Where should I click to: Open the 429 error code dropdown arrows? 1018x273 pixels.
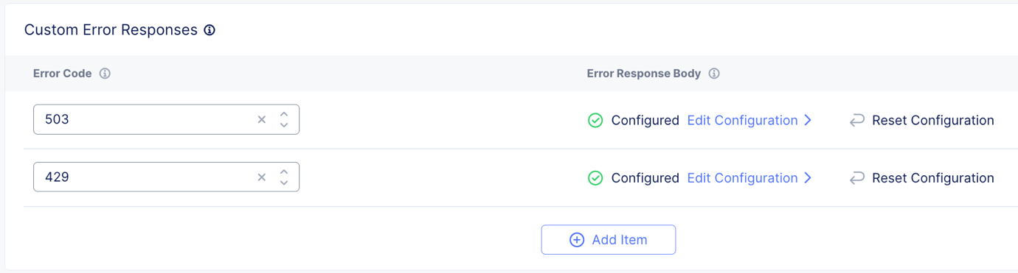coord(284,177)
